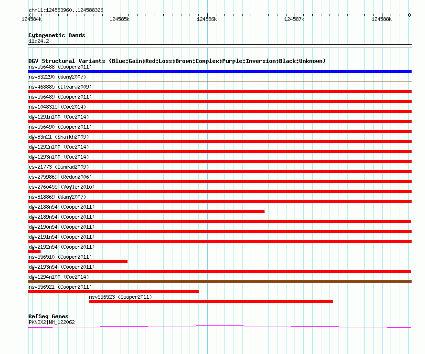Click the dgv1294n100 (Coe2014) label
Viewport: 425px width, 354px height.
[x=59, y=277]
